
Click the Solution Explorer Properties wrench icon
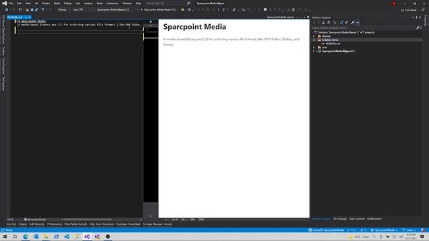click(353, 23)
